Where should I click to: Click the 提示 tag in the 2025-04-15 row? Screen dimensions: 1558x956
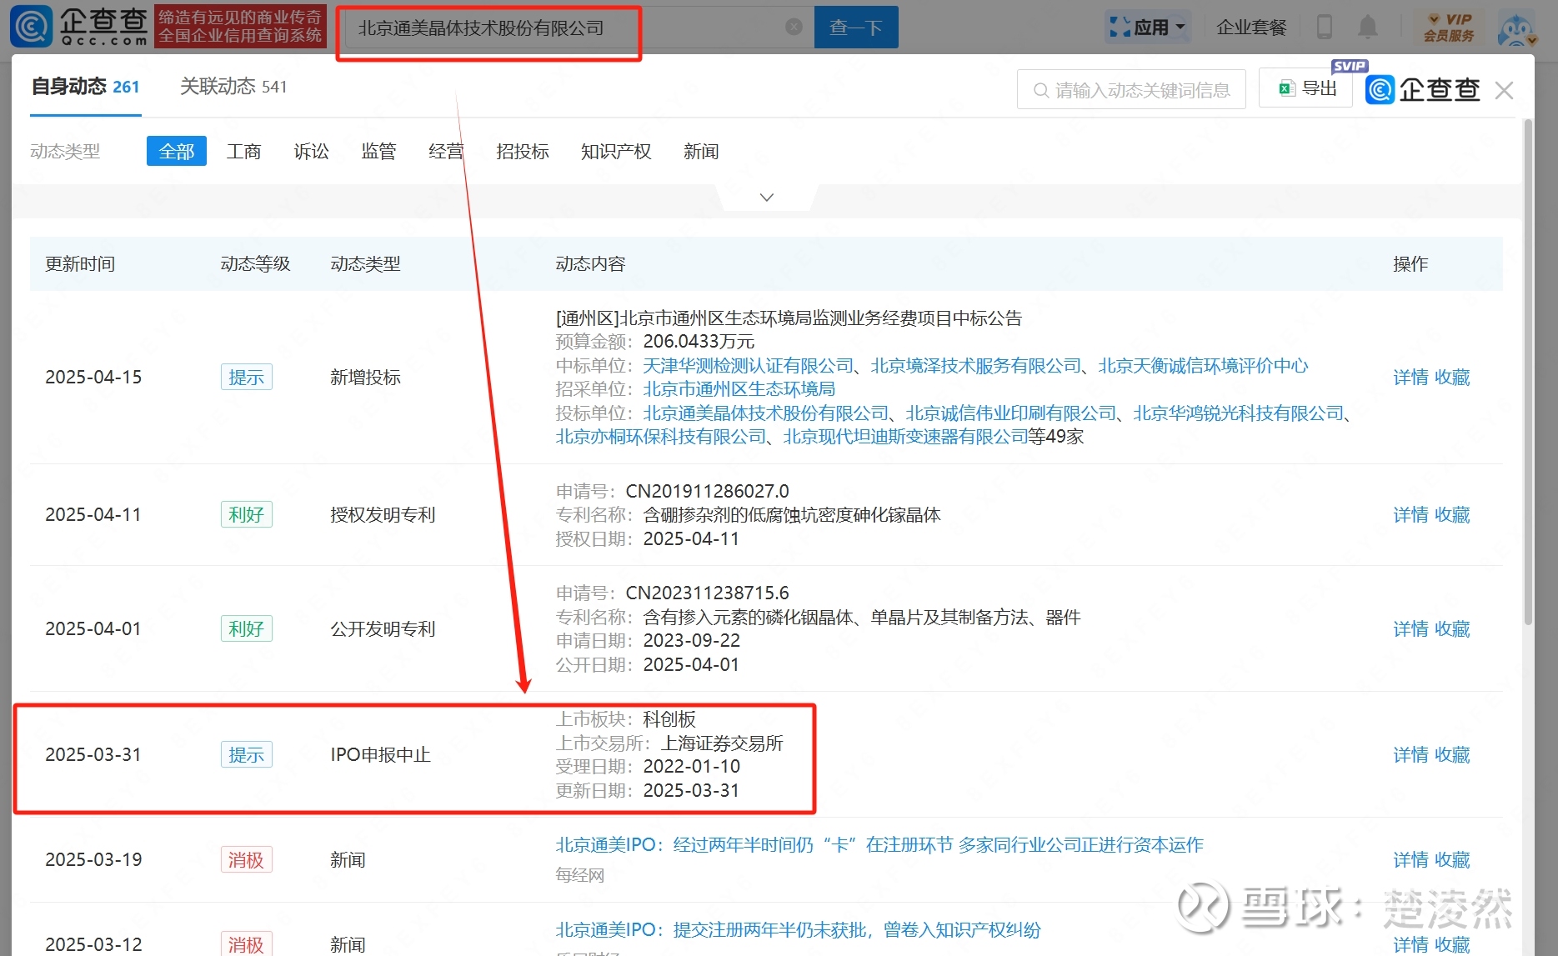(247, 378)
